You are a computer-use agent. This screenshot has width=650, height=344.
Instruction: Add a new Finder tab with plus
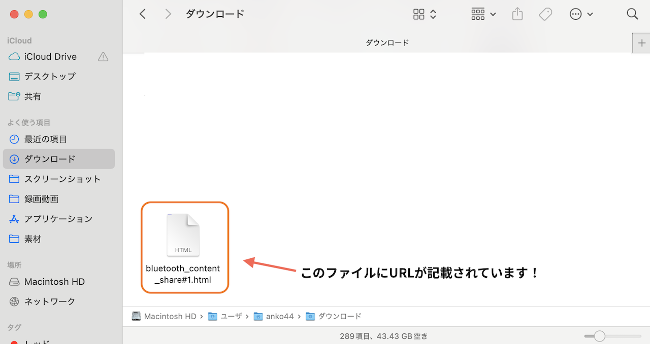coord(641,43)
